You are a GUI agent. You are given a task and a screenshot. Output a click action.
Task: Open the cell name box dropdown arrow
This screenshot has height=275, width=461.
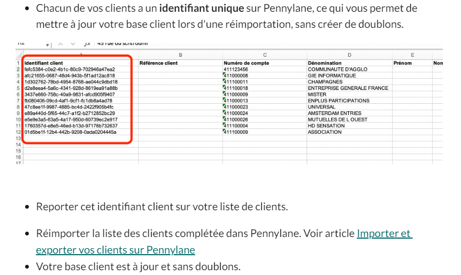coord(48,44)
